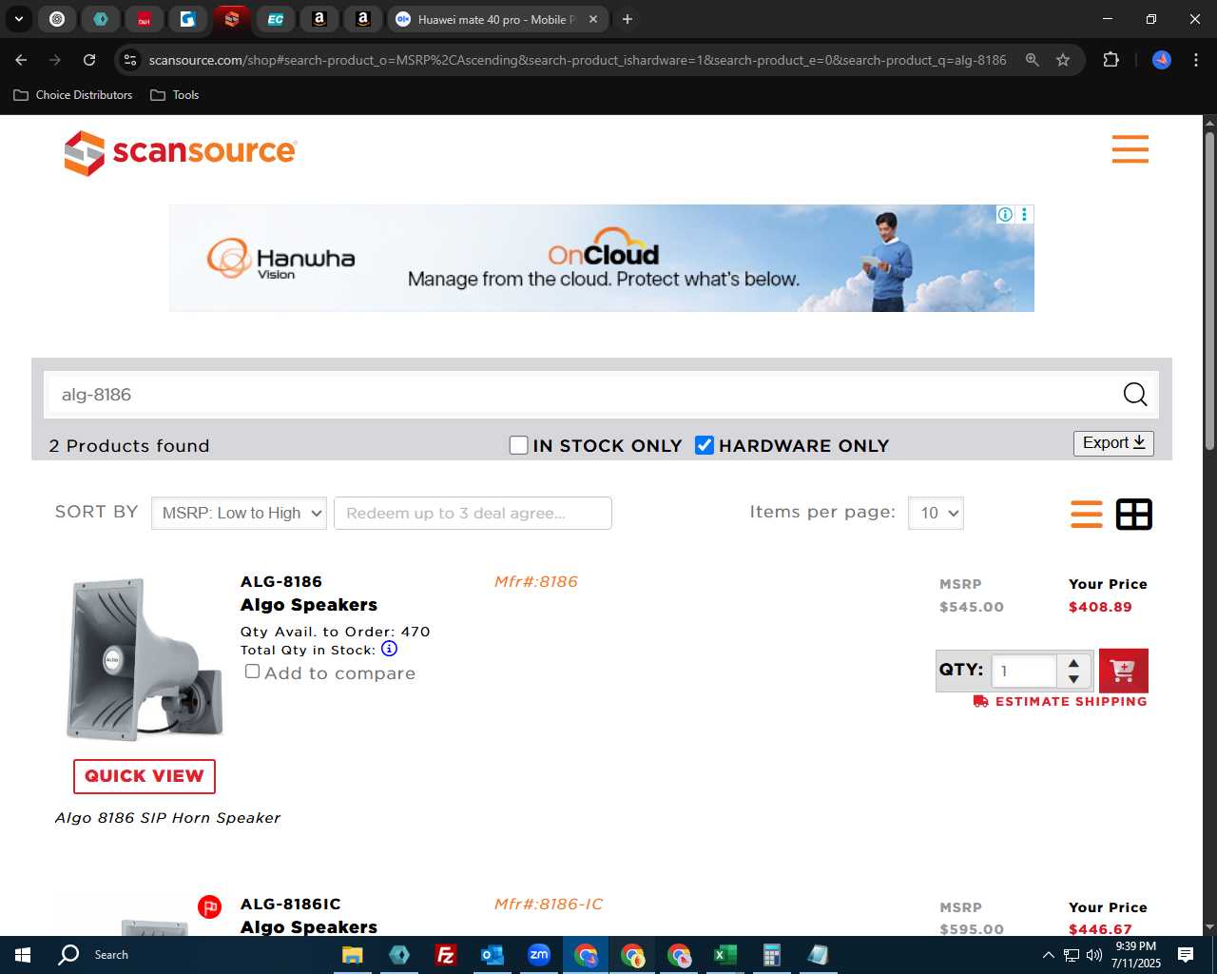Click QUICK VIEW for ALG-8186

point(145,776)
